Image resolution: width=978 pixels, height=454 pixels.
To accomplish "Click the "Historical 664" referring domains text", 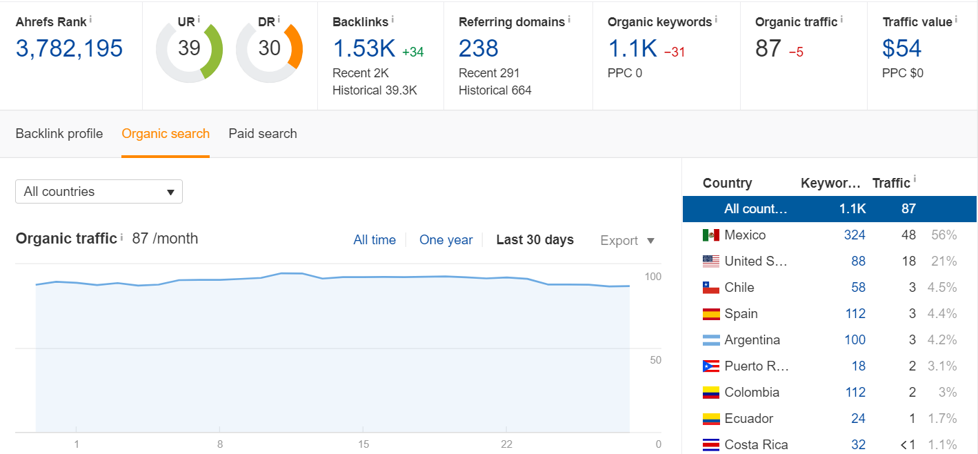I will pos(495,90).
